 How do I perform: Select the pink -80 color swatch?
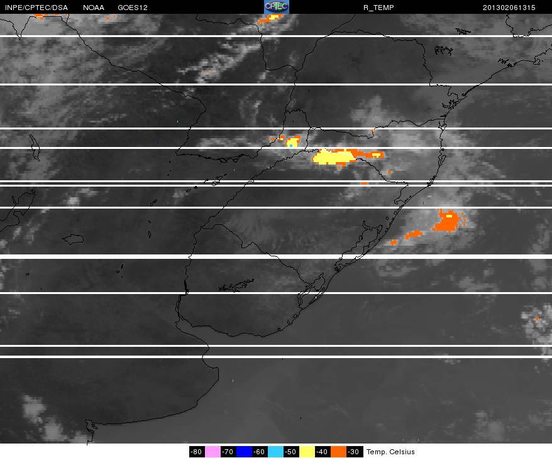pyautogui.click(x=213, y=452)
